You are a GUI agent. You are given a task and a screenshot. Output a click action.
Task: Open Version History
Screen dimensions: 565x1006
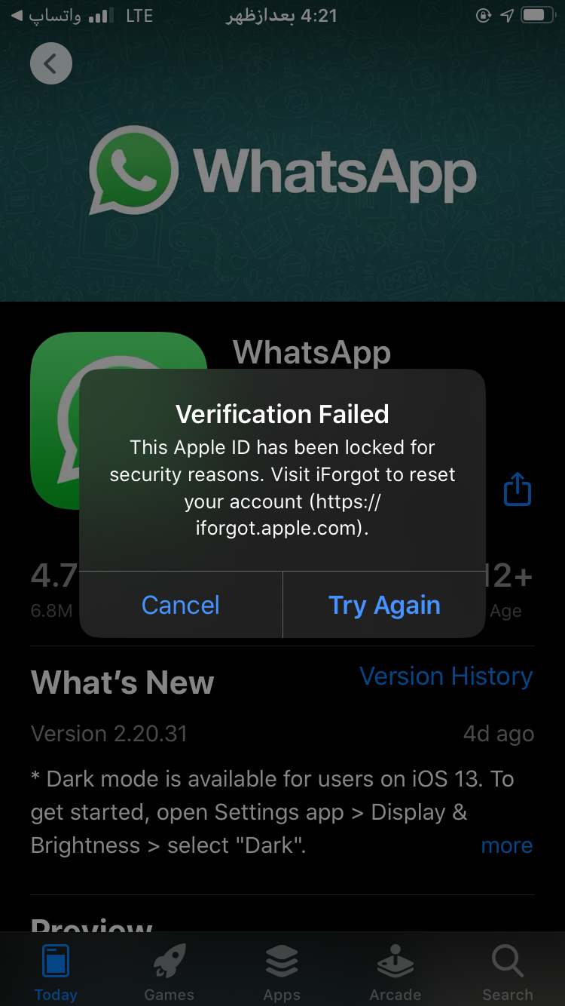(x=446, y=676)
